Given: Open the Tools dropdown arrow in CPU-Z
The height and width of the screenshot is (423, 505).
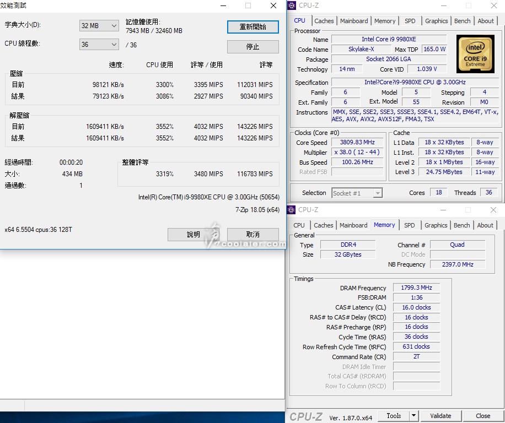Looking at the screenshot, I should (414, 416).
